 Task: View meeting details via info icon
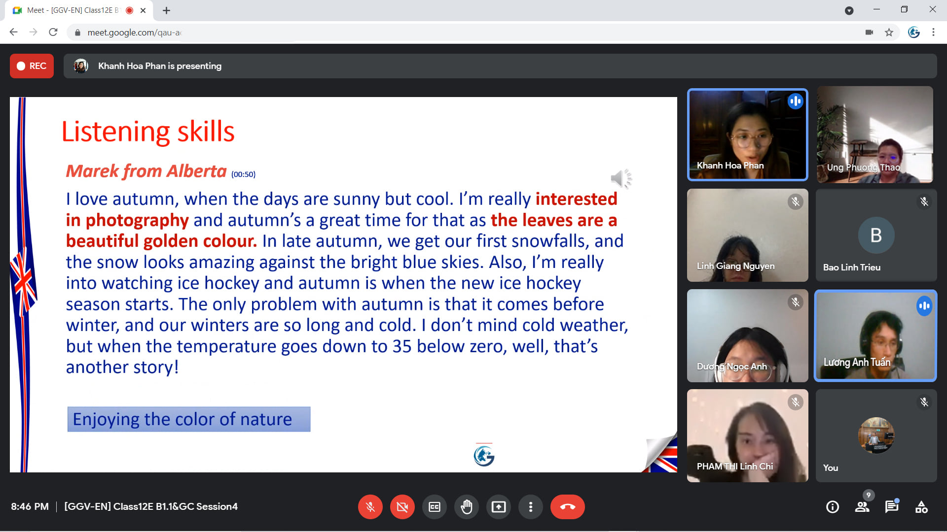click(833, 506)
